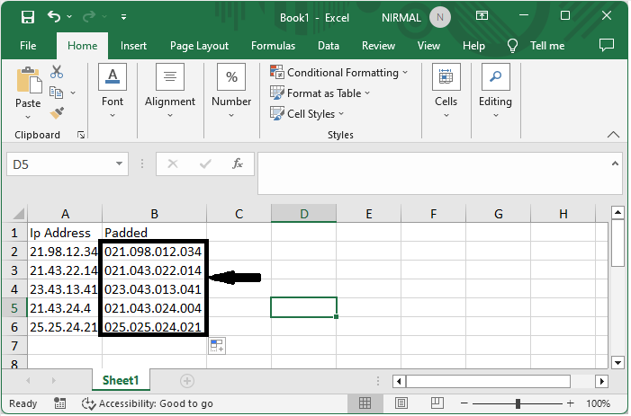The height and width of the screenshot is (416, 631).
Task: Click the Undo arrow icon
Action: click(x=55, y=17)
